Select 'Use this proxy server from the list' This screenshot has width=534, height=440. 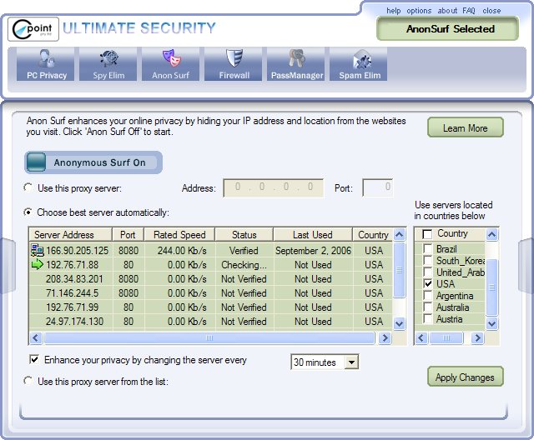(x=28, y=381)
